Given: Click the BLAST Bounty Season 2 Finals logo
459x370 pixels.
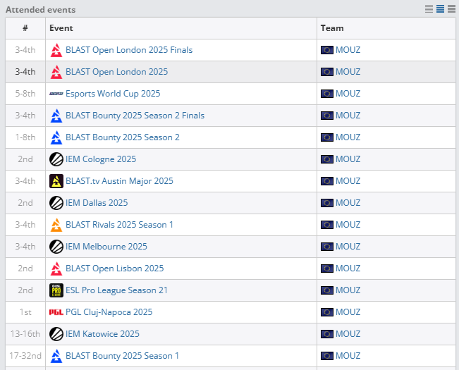Looking at the screenshot, I should tap(56, 116).
